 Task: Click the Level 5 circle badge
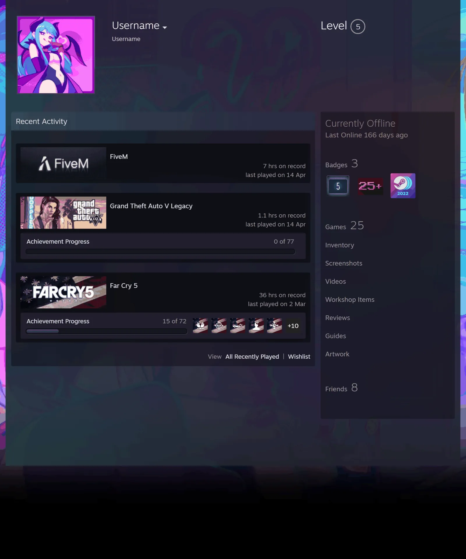pyautogui.click(x=358, y=26)
